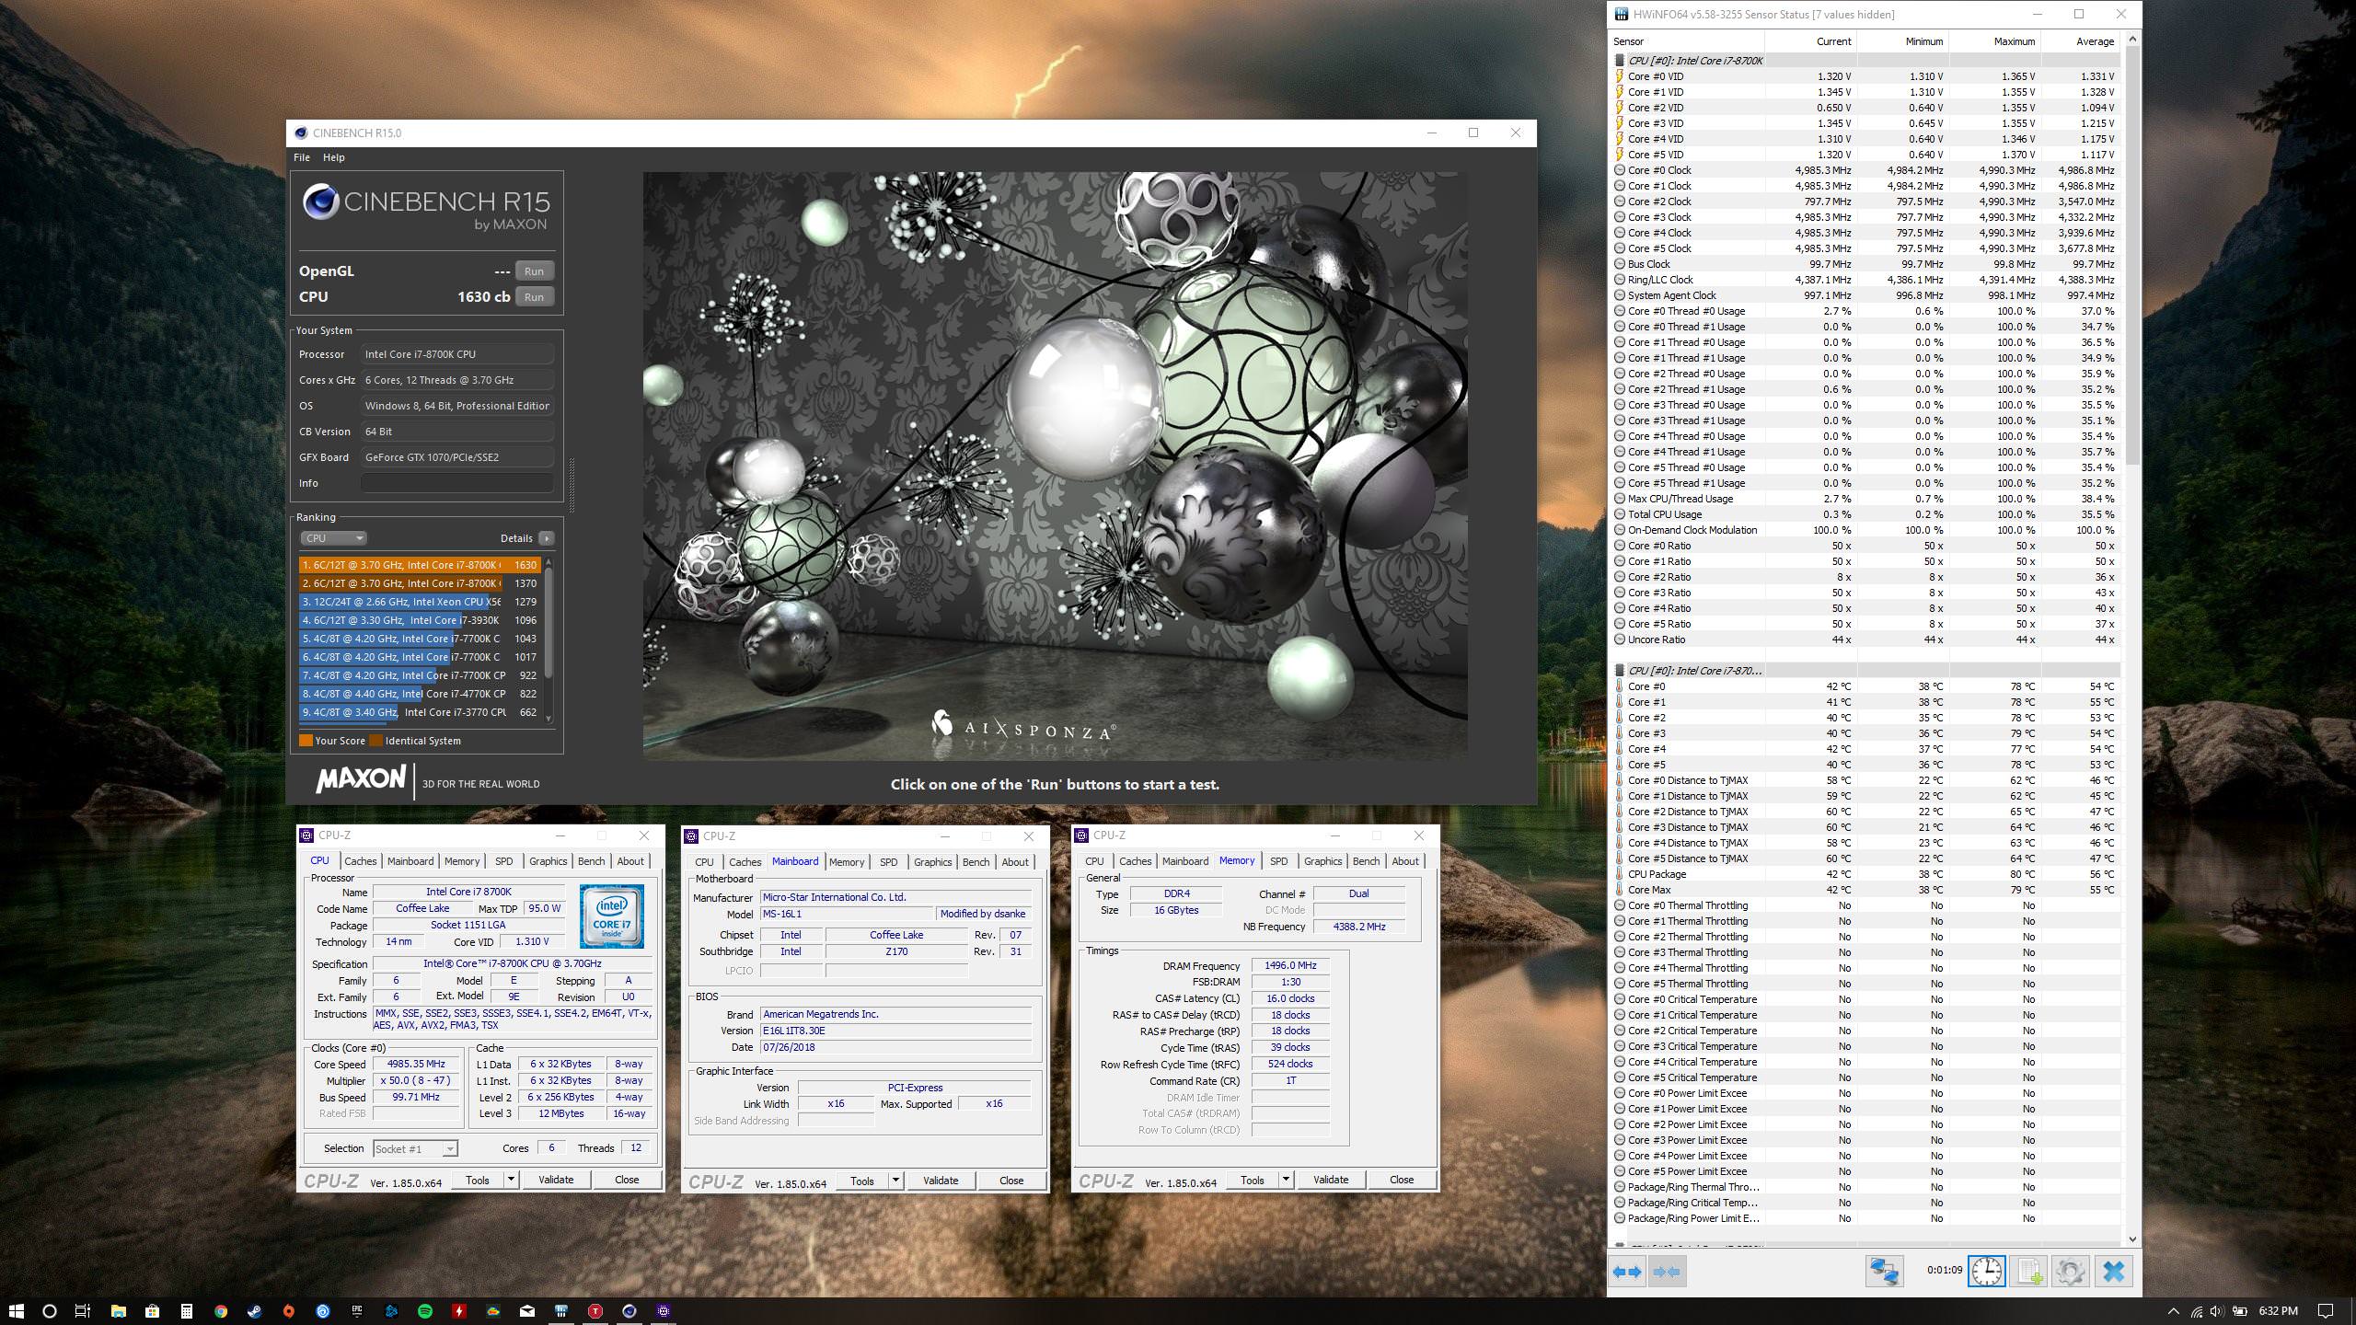Show hidden system tray icons
This screenshot has width=2356, height=1325.
coord(2173,1311)
